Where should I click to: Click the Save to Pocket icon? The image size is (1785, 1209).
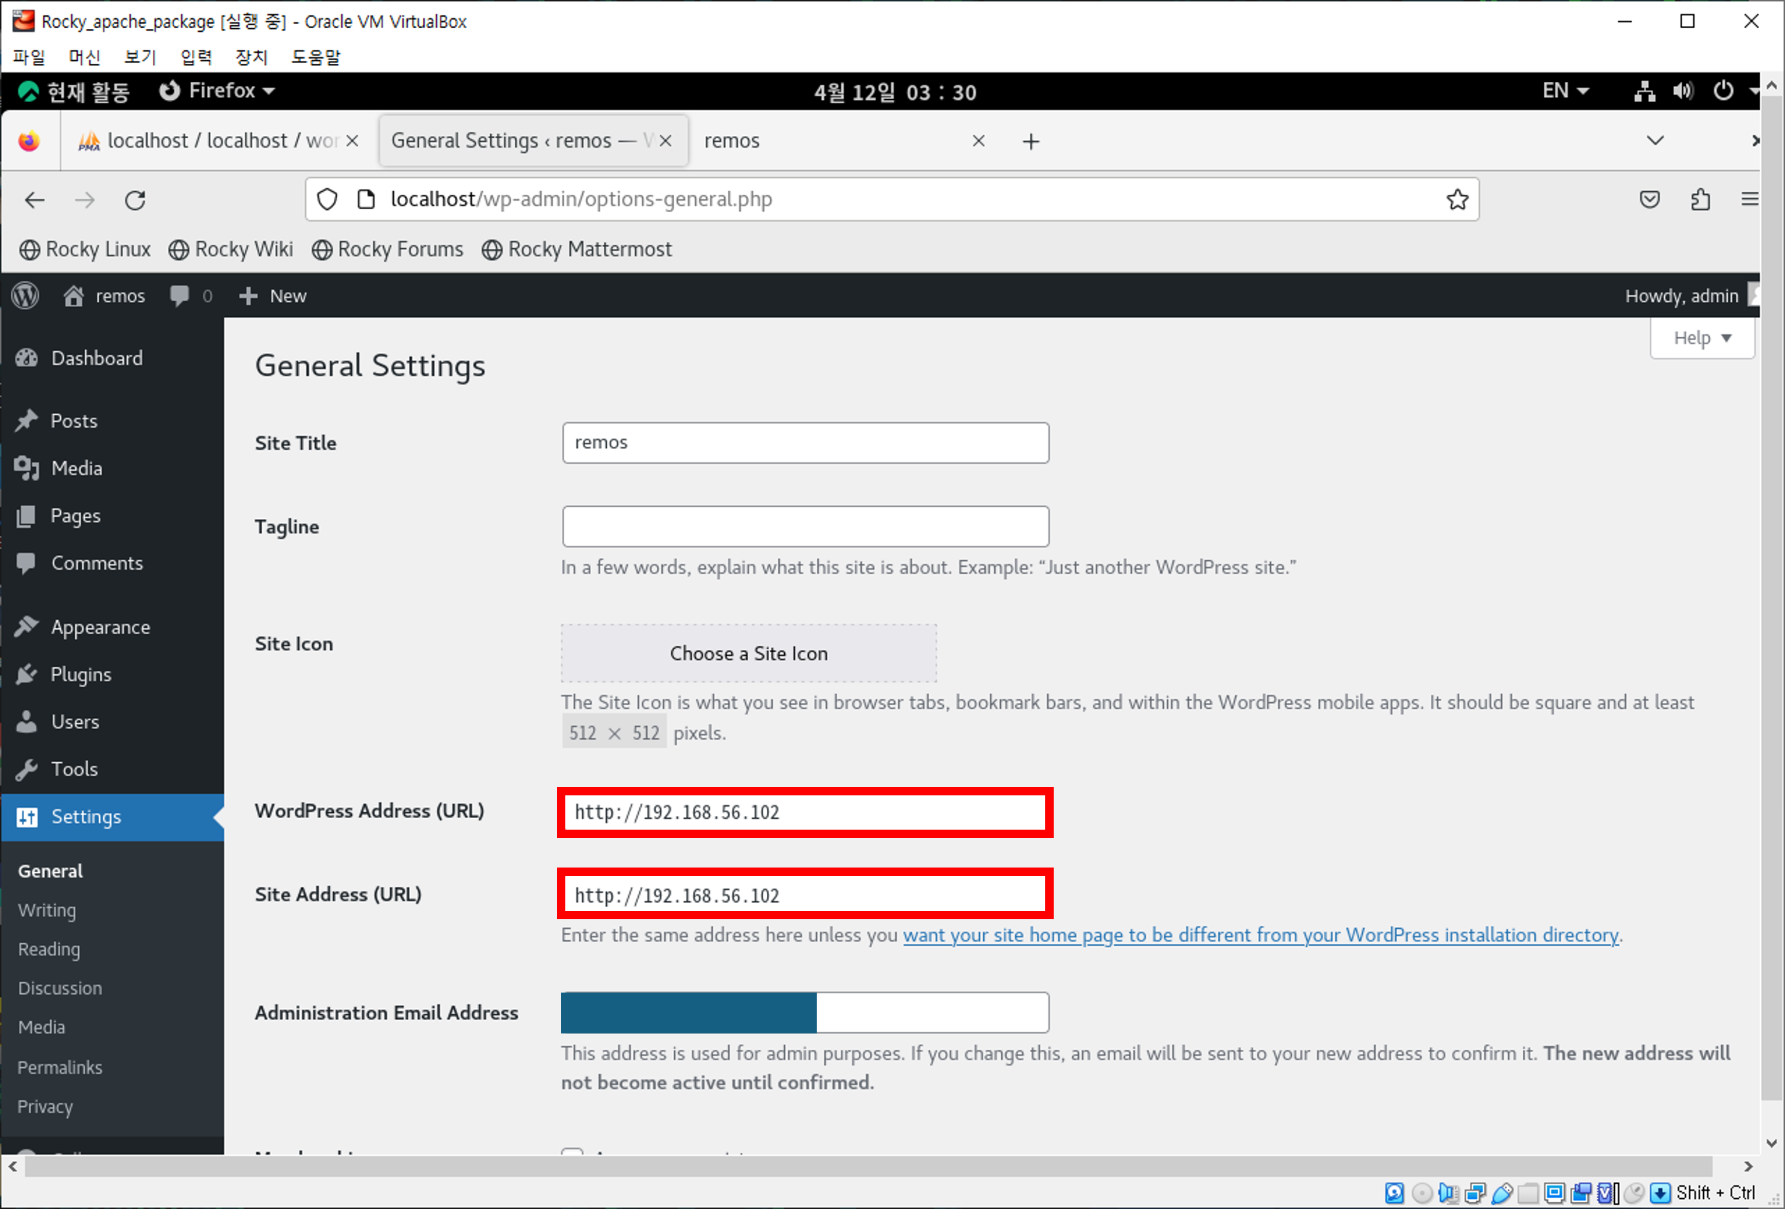pyautogui.click(x=1650, y=200)
